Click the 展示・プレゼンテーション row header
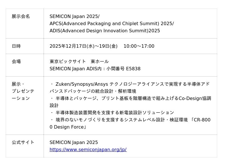Viewport: 228px width, 166px height. click(23, 91)
